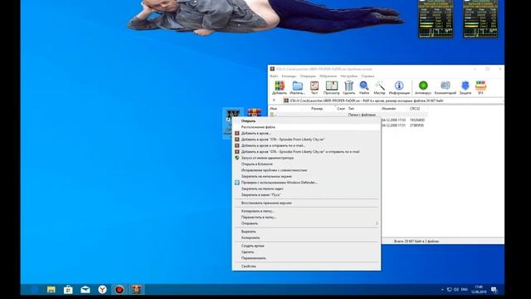The height and width of the screenshot is (299, 531).
Task: Open the Файл menu in WinRAR
Action: (x=274, y=76)
